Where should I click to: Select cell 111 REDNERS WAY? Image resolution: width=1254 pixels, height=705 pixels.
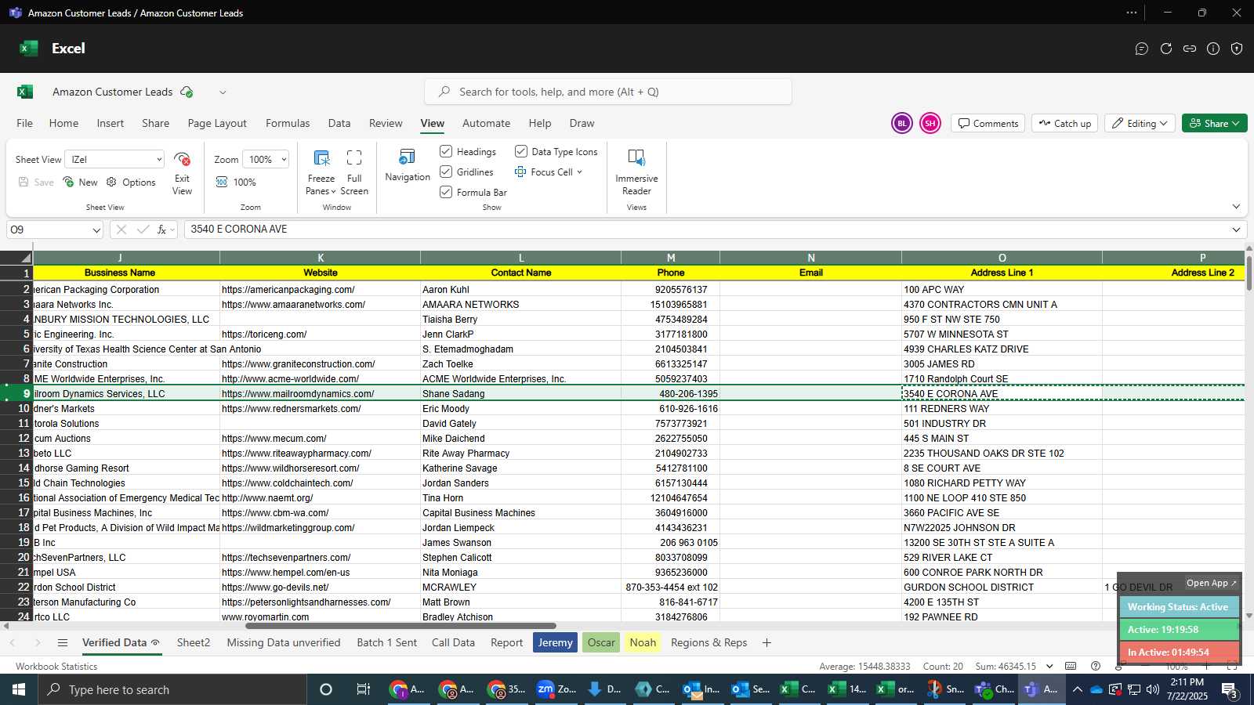1002,409
